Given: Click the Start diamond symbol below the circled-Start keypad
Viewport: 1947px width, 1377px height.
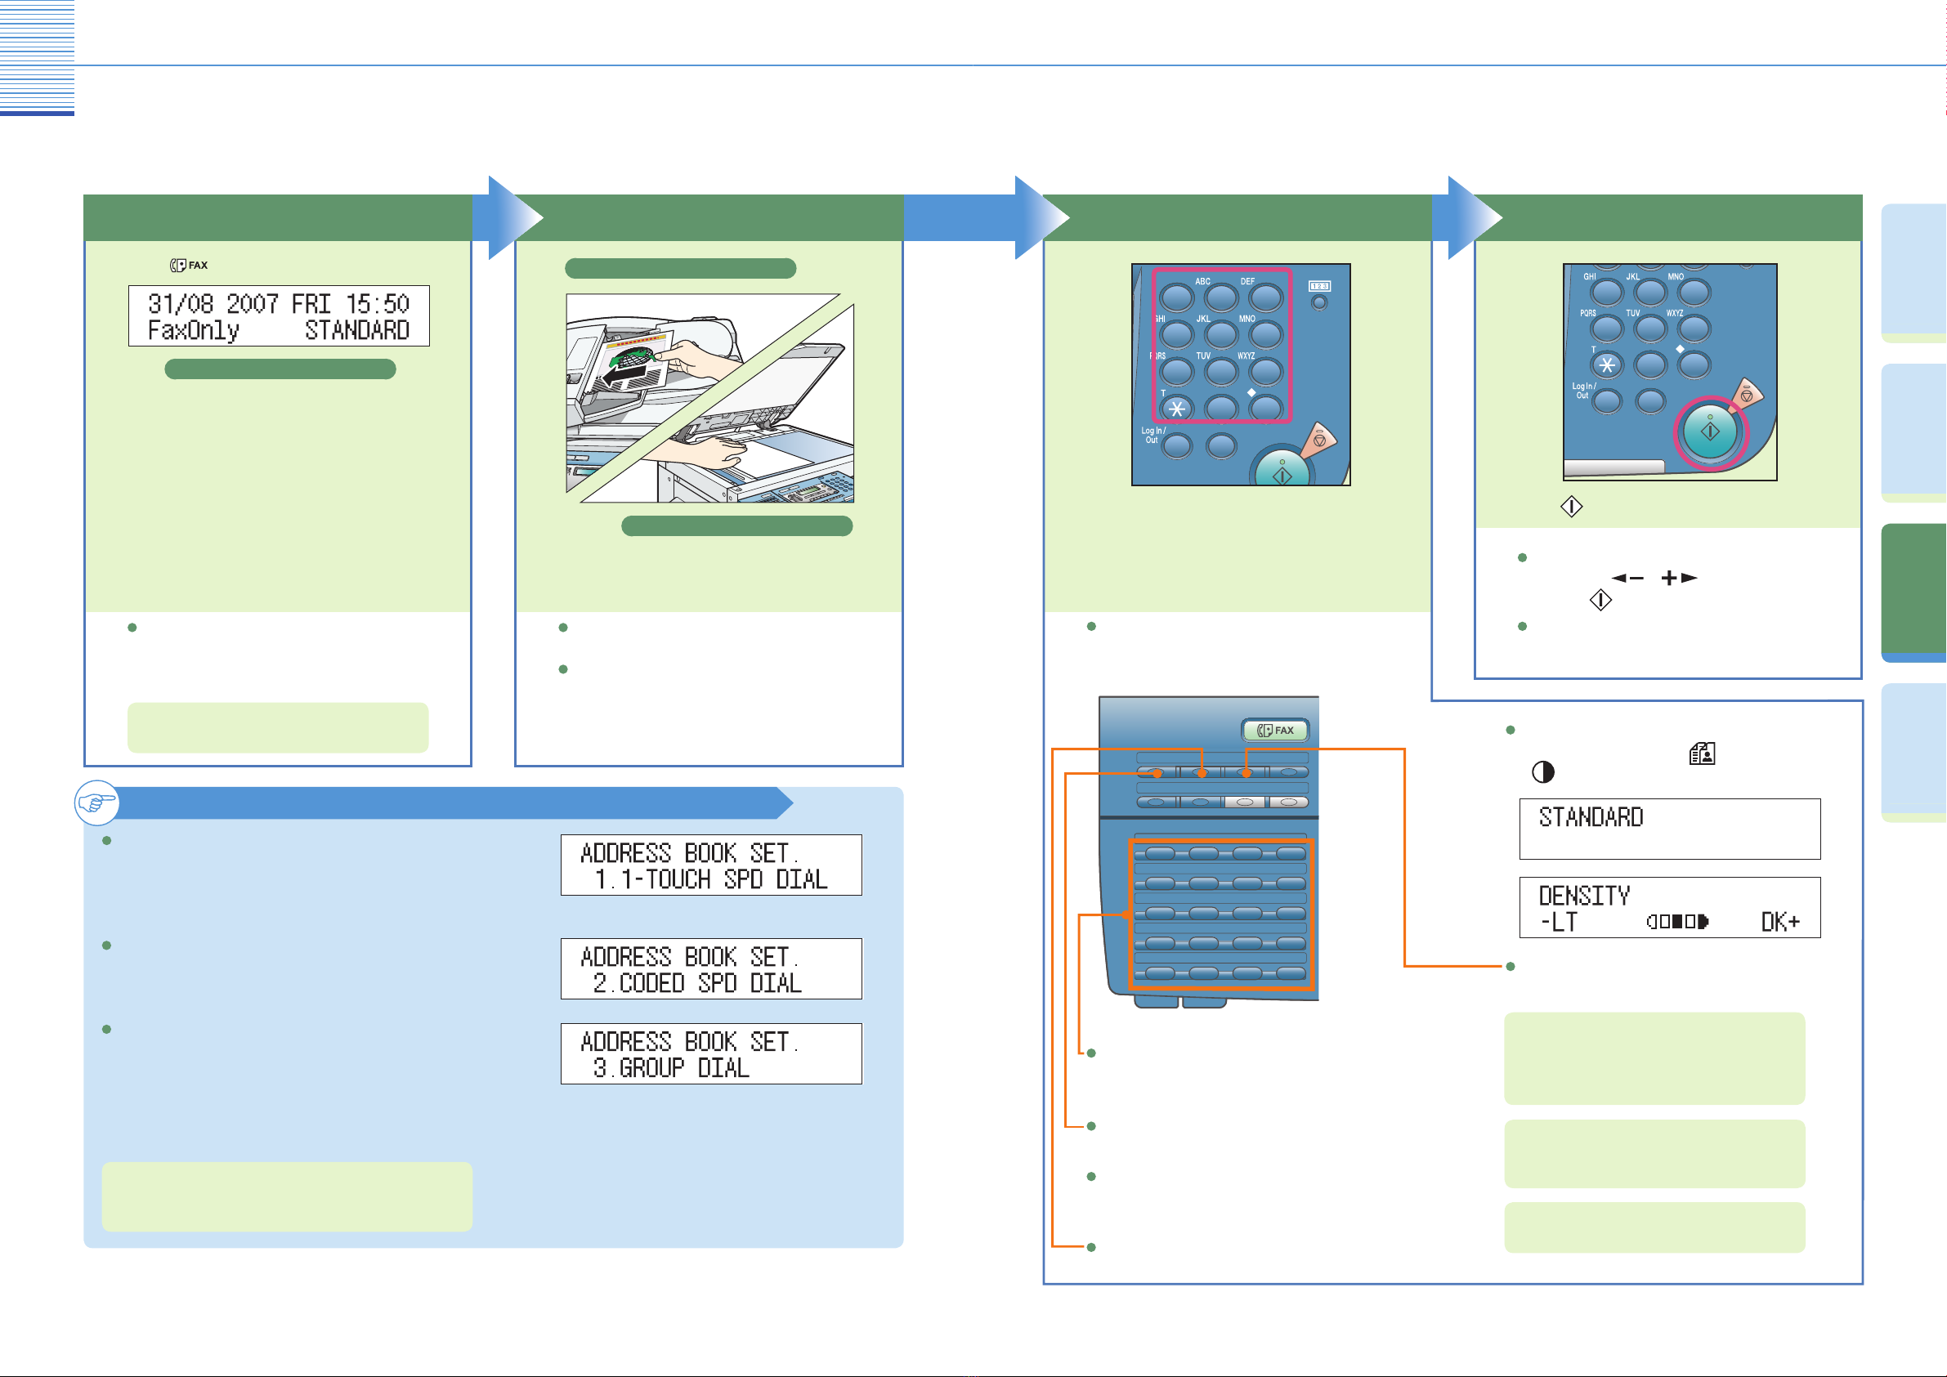Looking at the screenshot, I should (x=1571, y=507).
